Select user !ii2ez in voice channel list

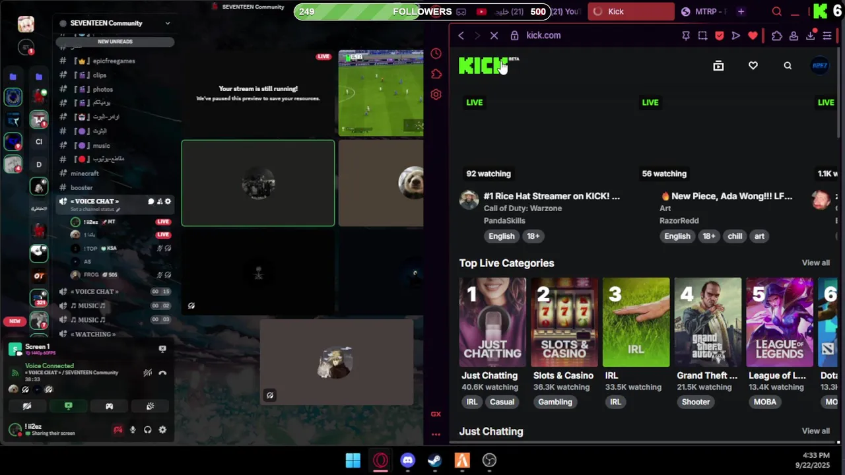pyautogui.click(x=120, y=222)
